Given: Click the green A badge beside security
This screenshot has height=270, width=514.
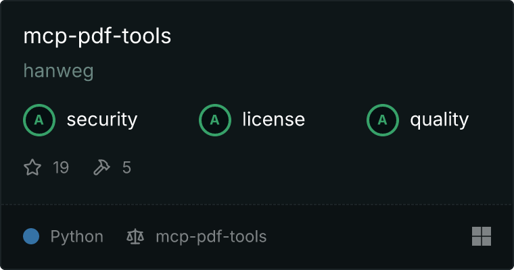Looking at the screenshot, I should click(39, 120).
